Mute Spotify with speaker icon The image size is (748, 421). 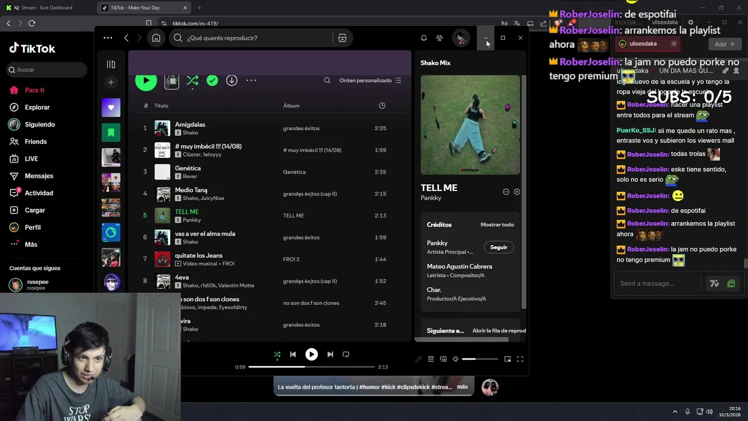(455, 359)
